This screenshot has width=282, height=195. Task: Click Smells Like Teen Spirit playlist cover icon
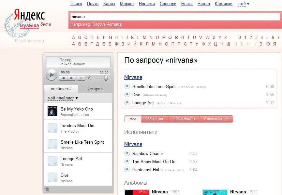tap(52, 144)
